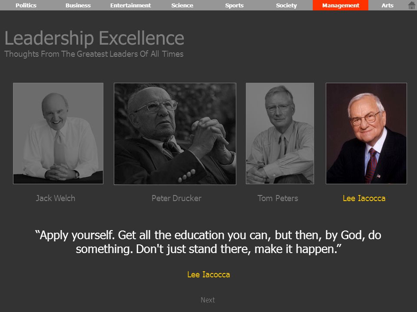Viewport: 417px width, 312px height.
Task: Click the Peter Drucker name label
Action: tap(177, 198)
